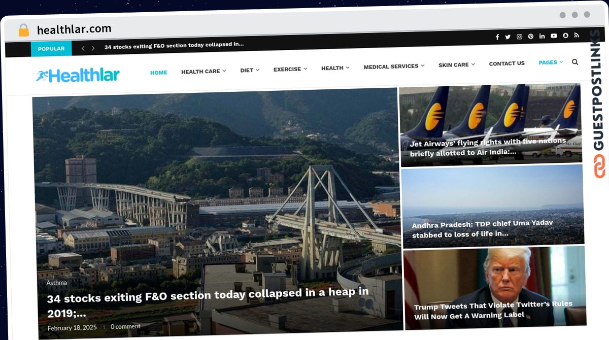Expand the Health dropdown menu
The width and height of the screenshot is (609, 340).
point(335,68)
